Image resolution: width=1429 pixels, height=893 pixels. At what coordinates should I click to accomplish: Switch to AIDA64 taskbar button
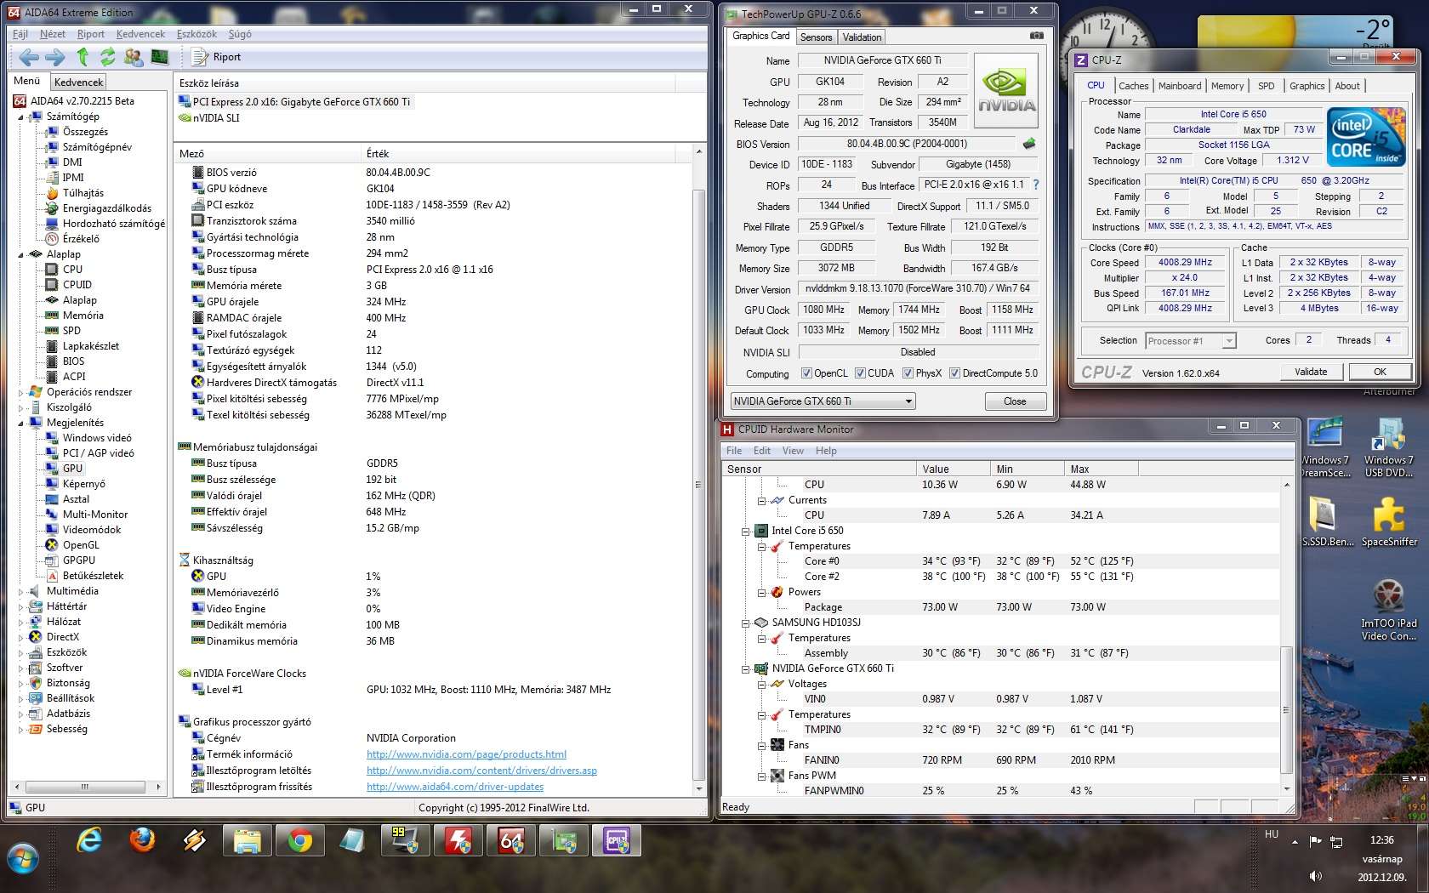(x=511, y=841)
